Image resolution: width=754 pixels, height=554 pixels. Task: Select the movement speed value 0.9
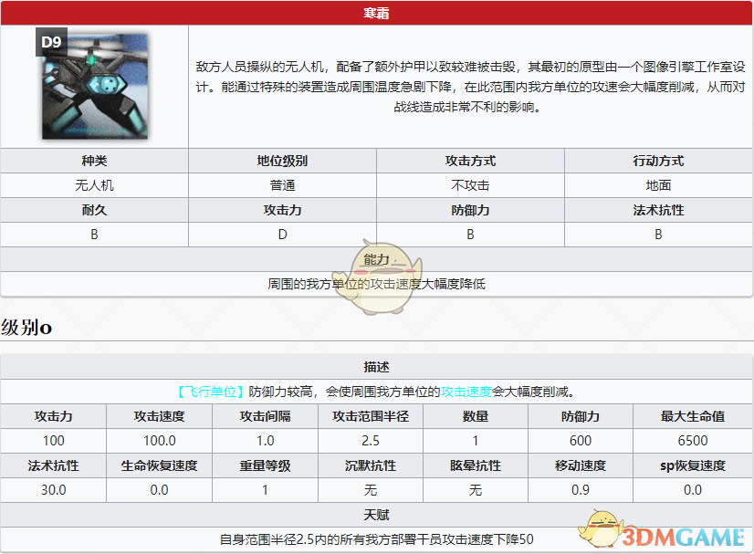[x=581, y=490]
